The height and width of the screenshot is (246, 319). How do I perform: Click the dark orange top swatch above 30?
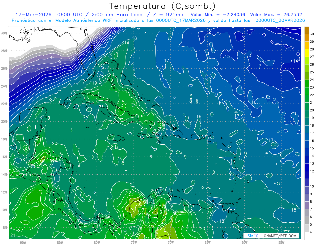307,30
